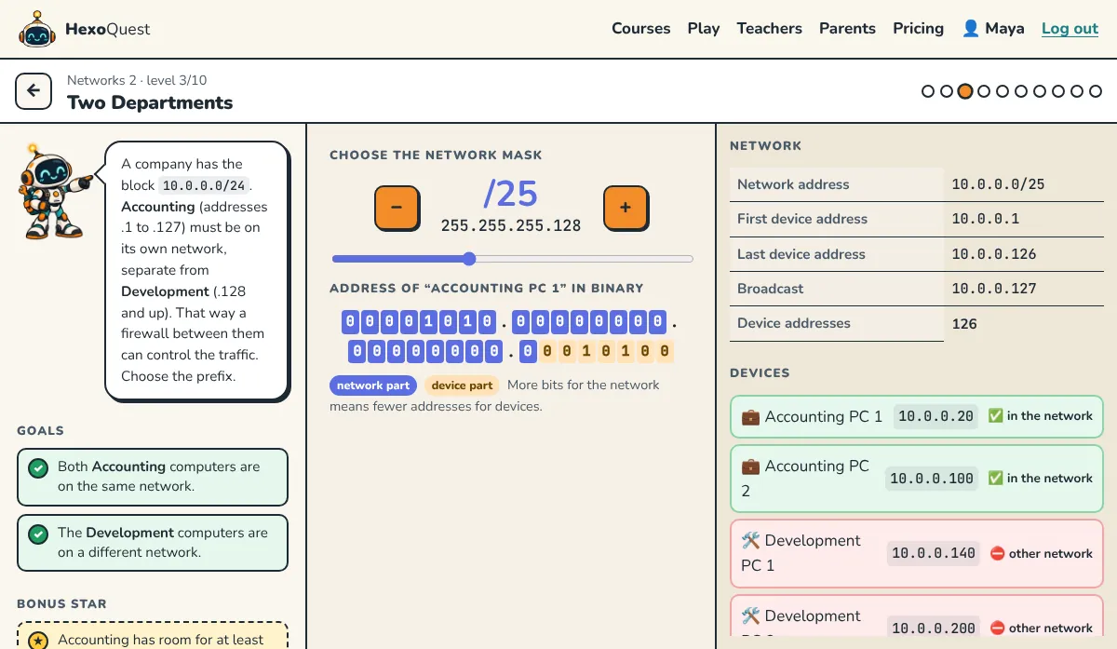Click the 10.0.0.0/24 code block
This screenshot has height=649, width=1117.
tap(204, 185)
